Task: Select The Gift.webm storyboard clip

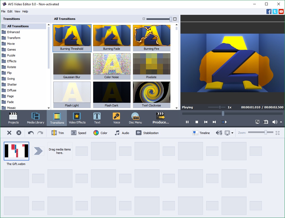Action: pyautogui.click(x=16, y=151)
